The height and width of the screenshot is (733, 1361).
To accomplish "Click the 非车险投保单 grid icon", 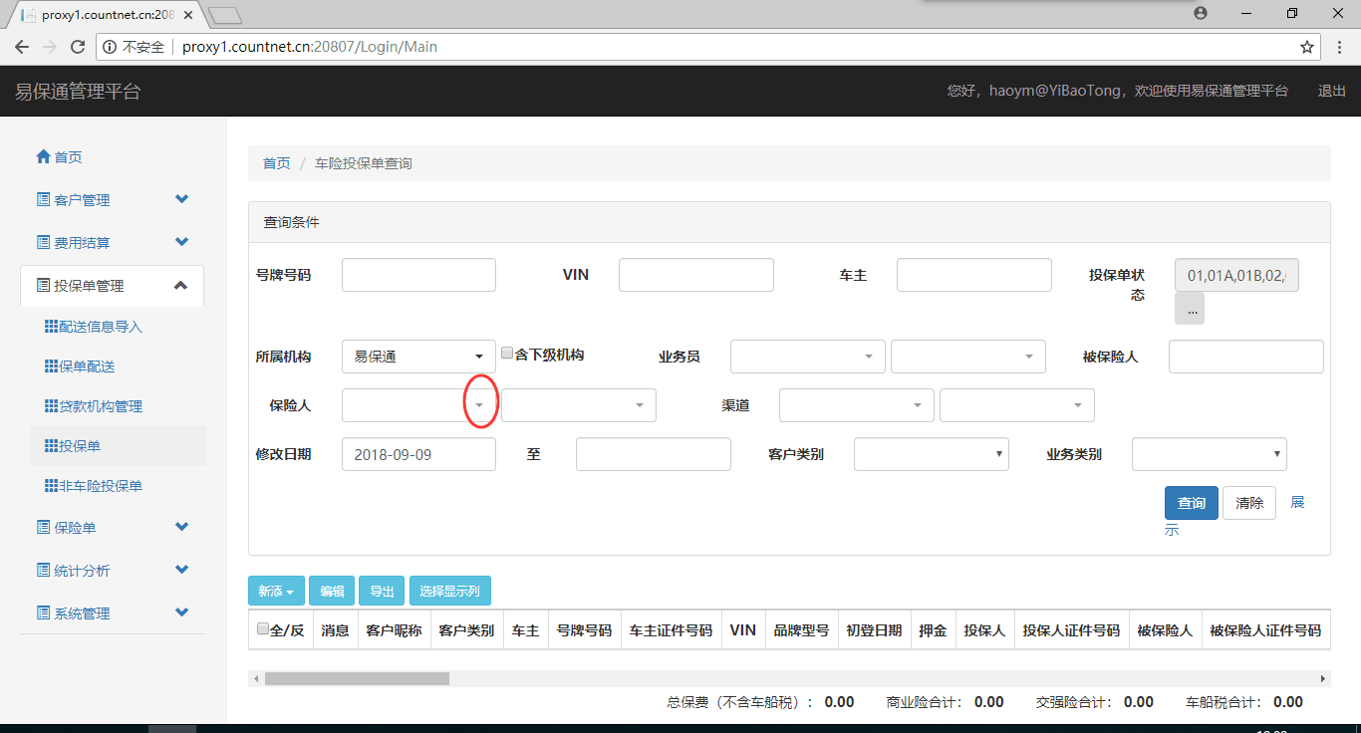I will 52,486.
